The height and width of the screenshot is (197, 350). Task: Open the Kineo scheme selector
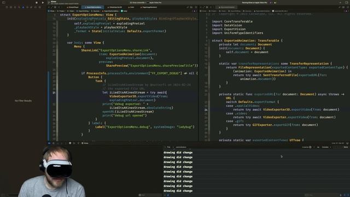coord(137,2)
